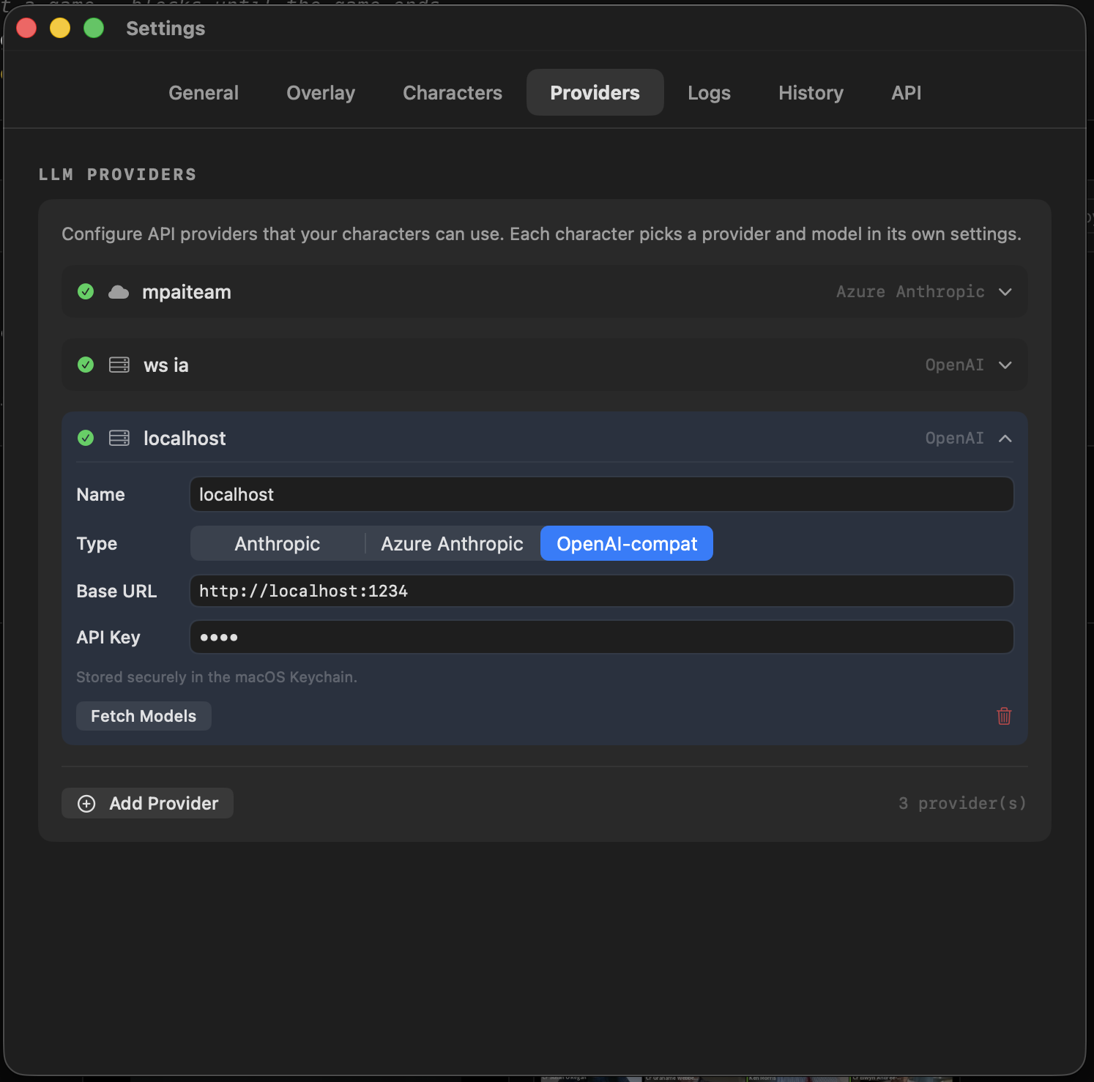Select the Providers tab
The image size is (1094, 1082).
click(595, 92)
